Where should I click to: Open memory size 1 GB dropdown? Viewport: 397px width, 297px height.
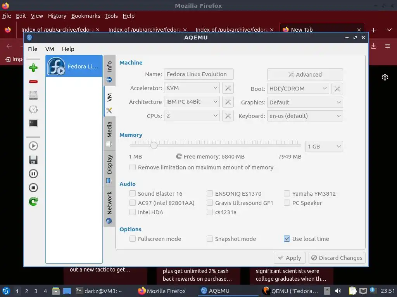coord(324,147)
